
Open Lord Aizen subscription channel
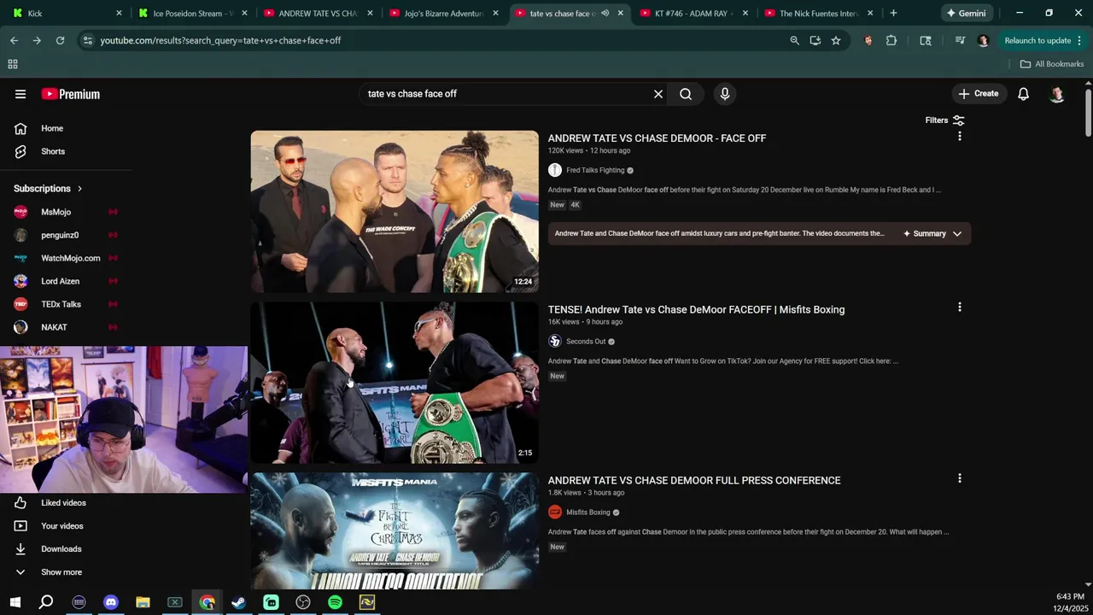click(60, 281)
